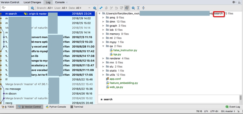Click the Python icon next to iqa.py
This screenshot has width=243, height=114.
(x=111, y=54)
